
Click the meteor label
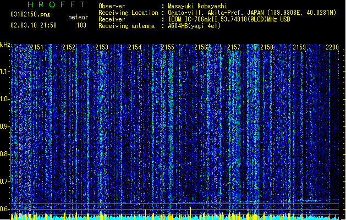[78, 17]
